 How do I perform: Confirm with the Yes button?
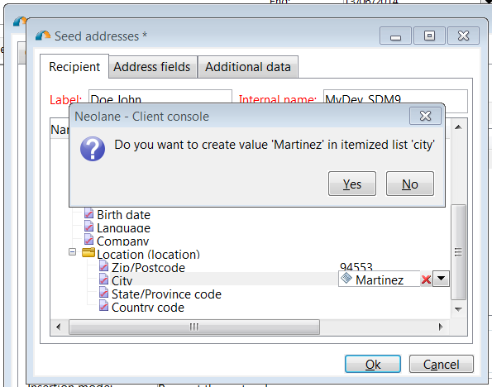352,184
